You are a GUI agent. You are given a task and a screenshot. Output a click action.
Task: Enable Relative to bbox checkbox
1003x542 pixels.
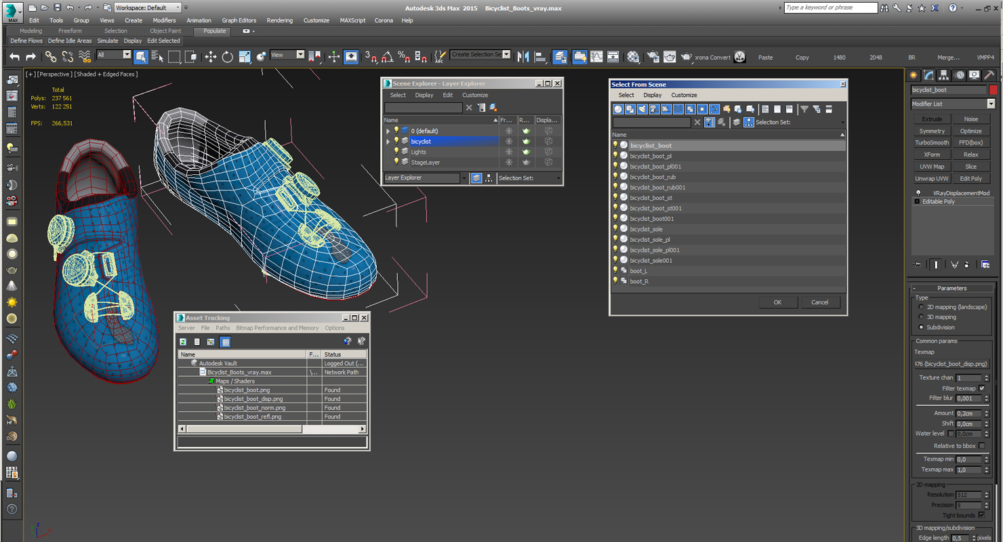pyautogui.click(x=981, y=446)
